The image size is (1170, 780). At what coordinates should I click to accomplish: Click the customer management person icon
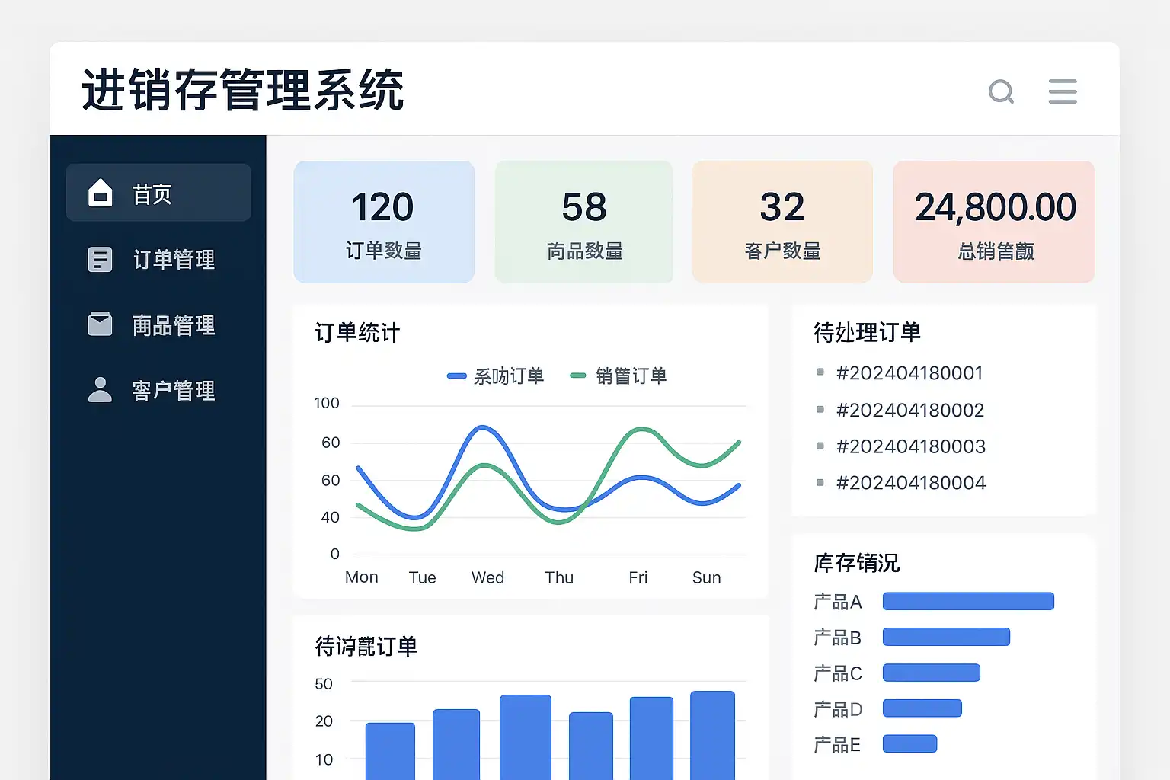[100, 389]
